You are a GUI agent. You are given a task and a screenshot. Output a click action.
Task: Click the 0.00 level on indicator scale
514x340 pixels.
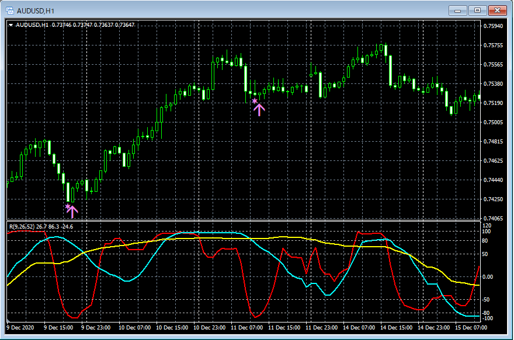pos(489,277)
